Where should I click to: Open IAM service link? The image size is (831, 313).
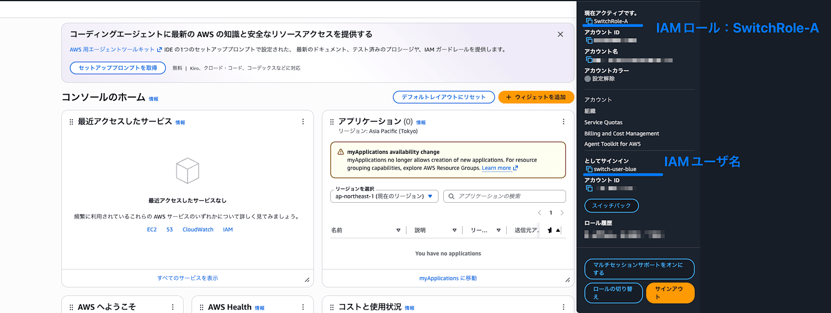[x=228, y=230]
